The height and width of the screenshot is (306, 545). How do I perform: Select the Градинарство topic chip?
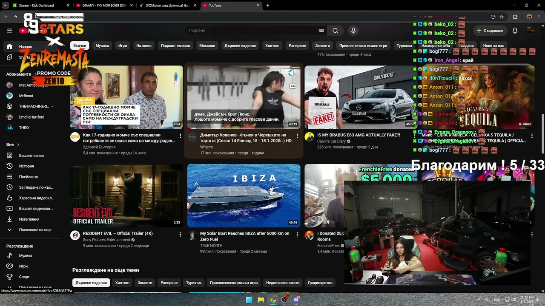(320, 283)
